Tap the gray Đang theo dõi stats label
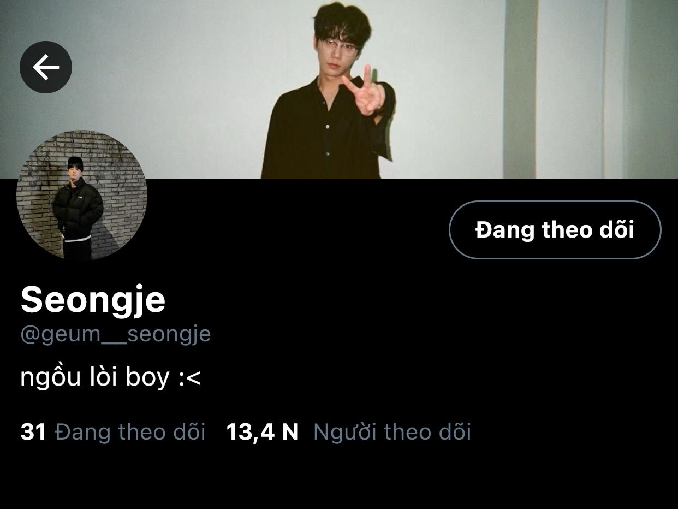 tap(130, 432)
